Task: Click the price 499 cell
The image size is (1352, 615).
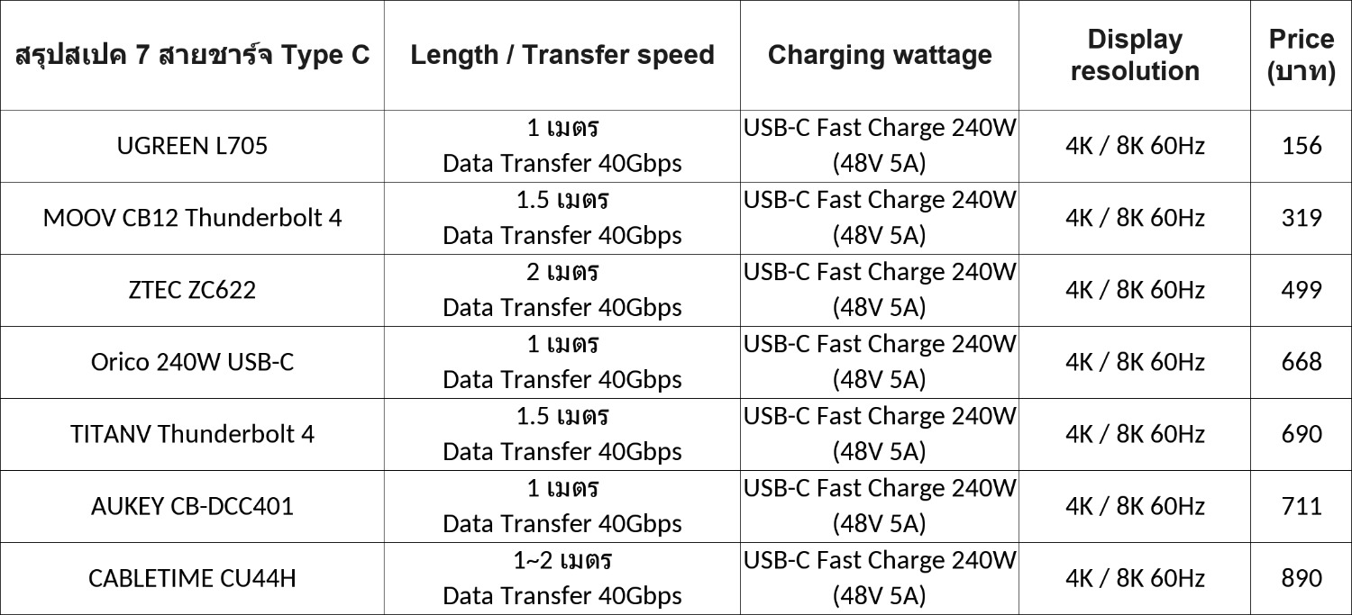Action: point(1301,290)
